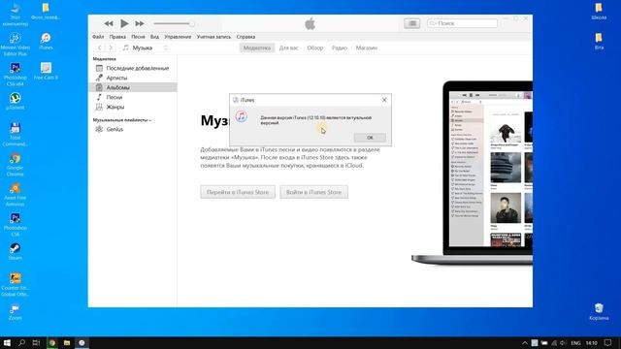The height and width of the screenshot is (349, 621).
Task: Open the uTorrent desktop icon
Action: tap(16, 101)
